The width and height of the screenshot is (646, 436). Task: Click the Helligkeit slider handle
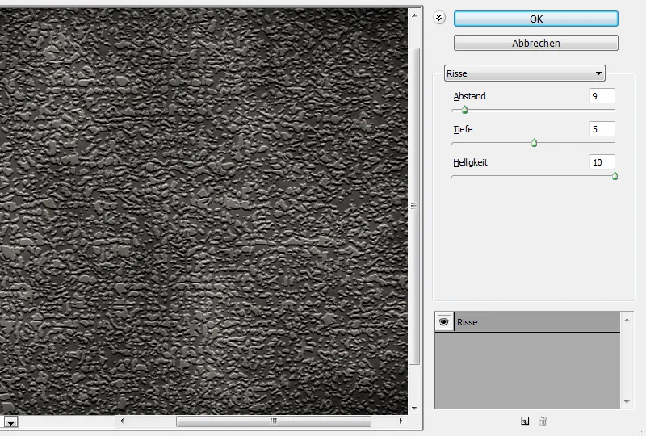tap(615, 176)
